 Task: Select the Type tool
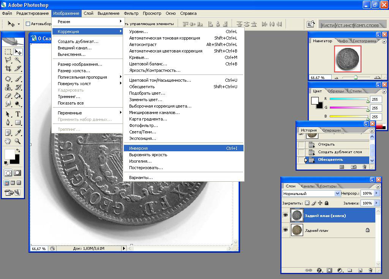coord(18,114)
